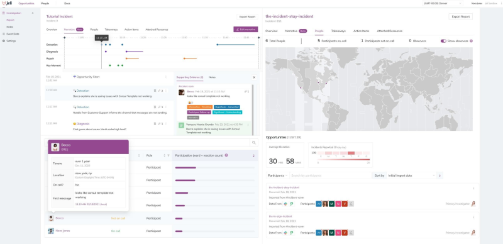Select Supporting Evidence tab
Screen dimensions: 503x244
[190, 77]
